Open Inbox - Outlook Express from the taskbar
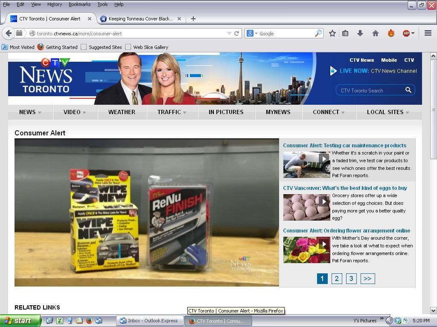 (x=149, y=321)
